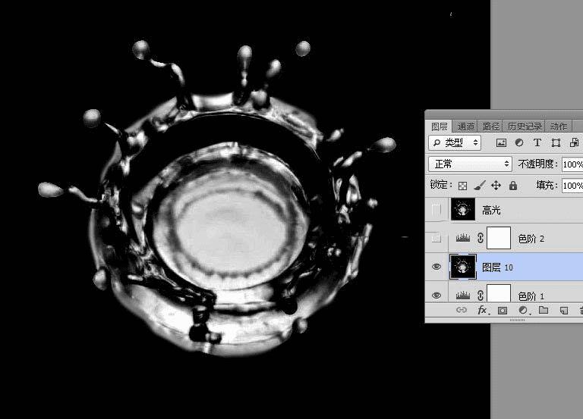Screen dimensions: 583x419
Task: Lock layer position move icon
Action: tap(496, 185)
